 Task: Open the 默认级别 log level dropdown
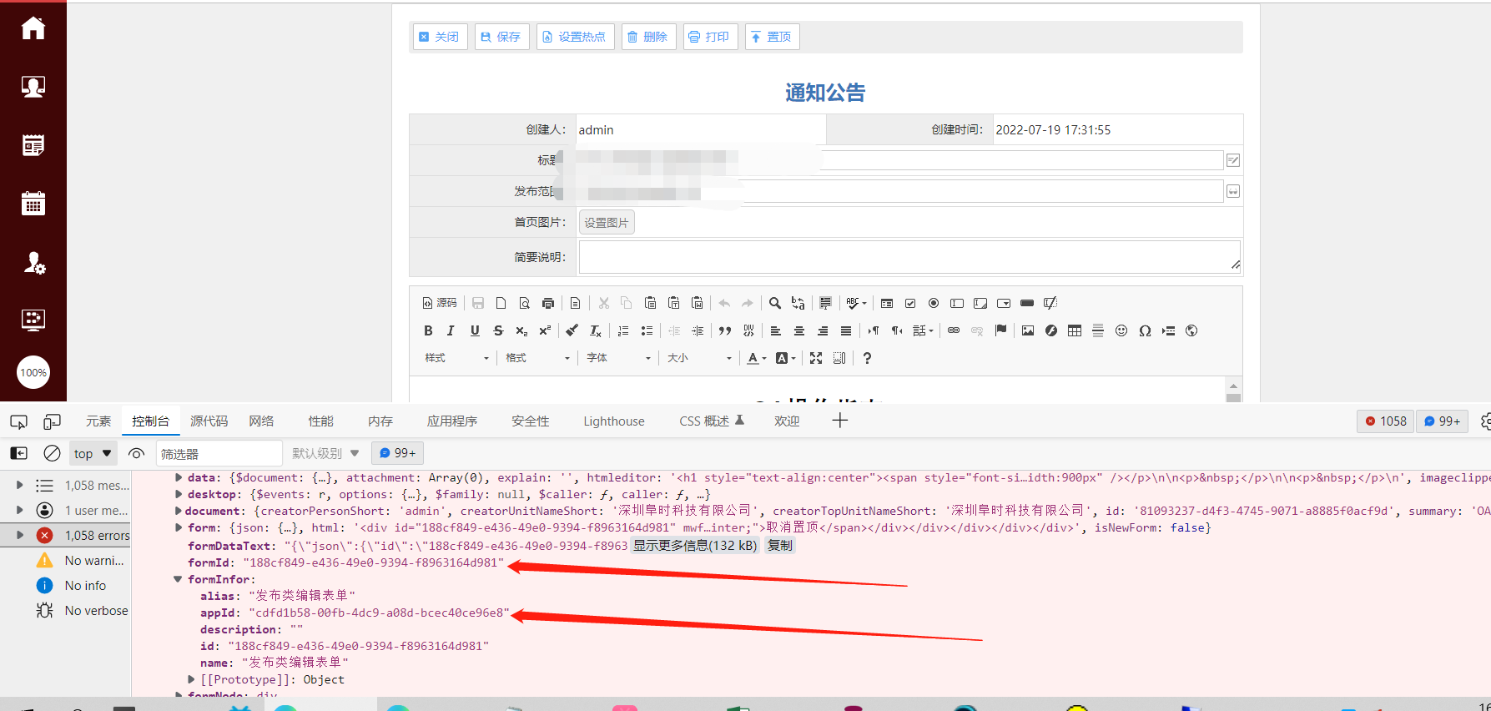(x=325, y=453)
